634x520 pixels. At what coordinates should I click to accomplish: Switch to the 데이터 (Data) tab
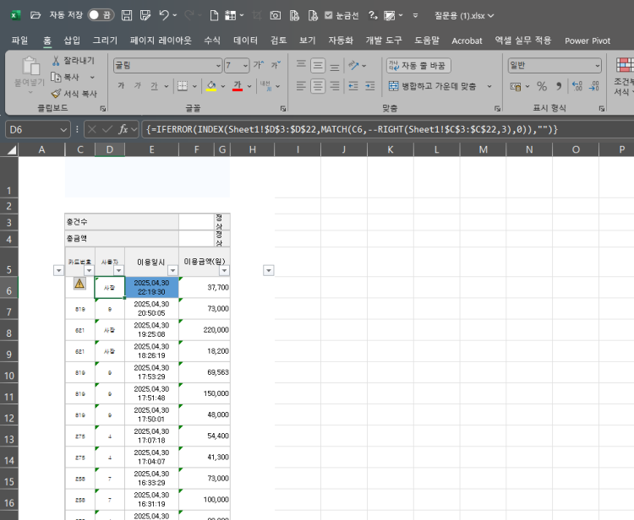pyautogui.click(x=245, y=41)
